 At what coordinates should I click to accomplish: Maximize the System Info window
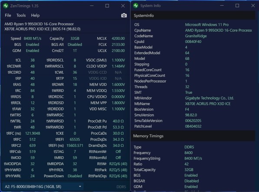click(237, 6)
